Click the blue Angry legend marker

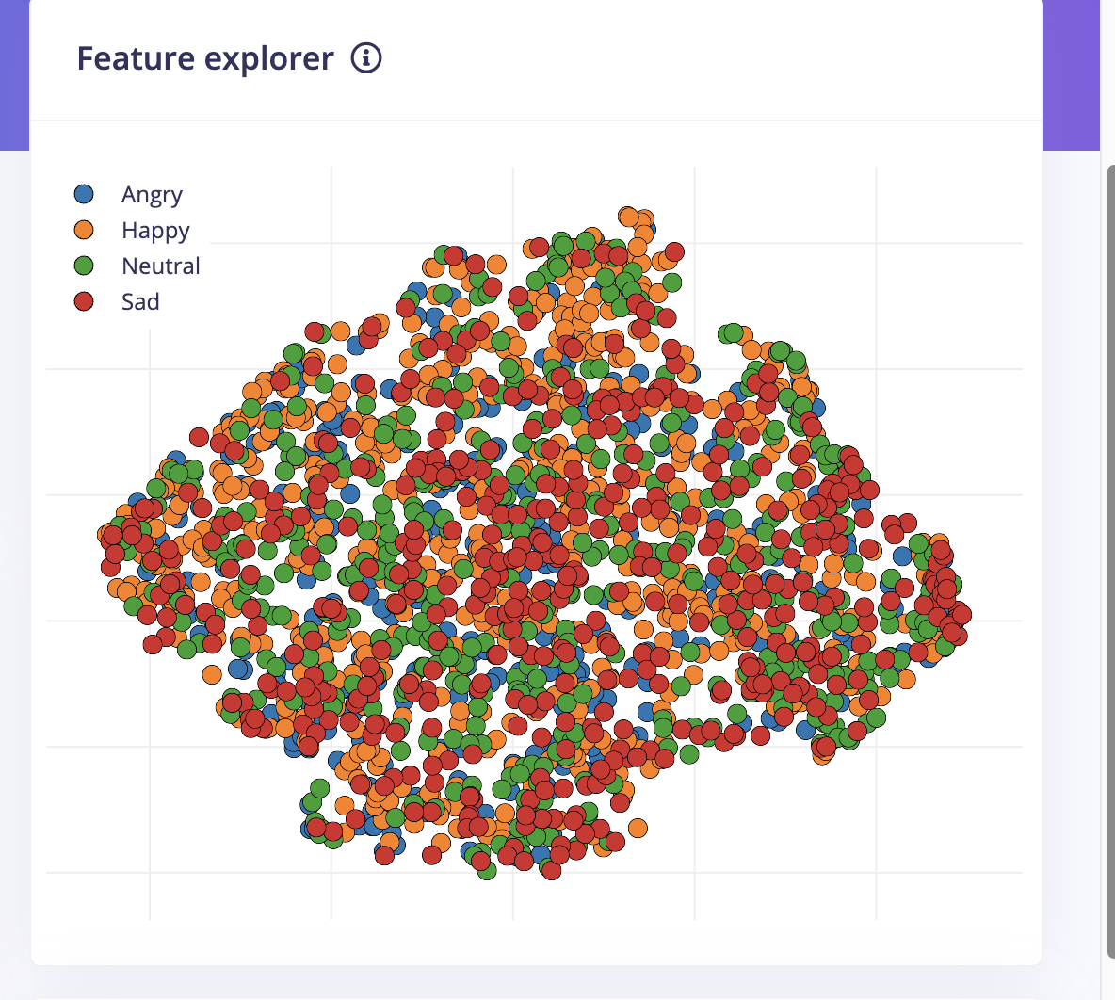click(84, 193)
